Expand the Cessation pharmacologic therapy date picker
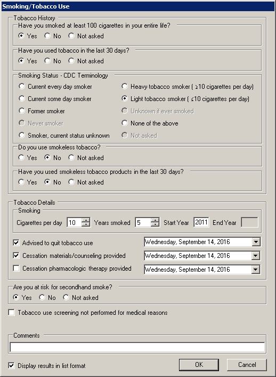Image resolution: width=276 pixels, height=377 pixels. [x=256, y=269]
